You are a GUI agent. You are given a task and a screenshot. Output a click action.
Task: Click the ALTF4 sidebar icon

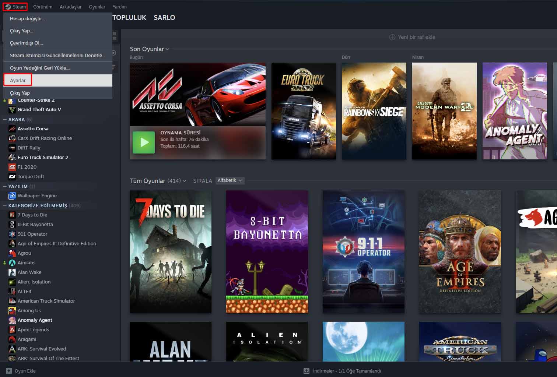(x=12, y=291)
